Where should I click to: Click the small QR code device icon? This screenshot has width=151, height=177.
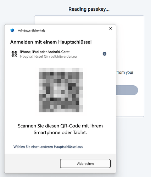point(14,54)
